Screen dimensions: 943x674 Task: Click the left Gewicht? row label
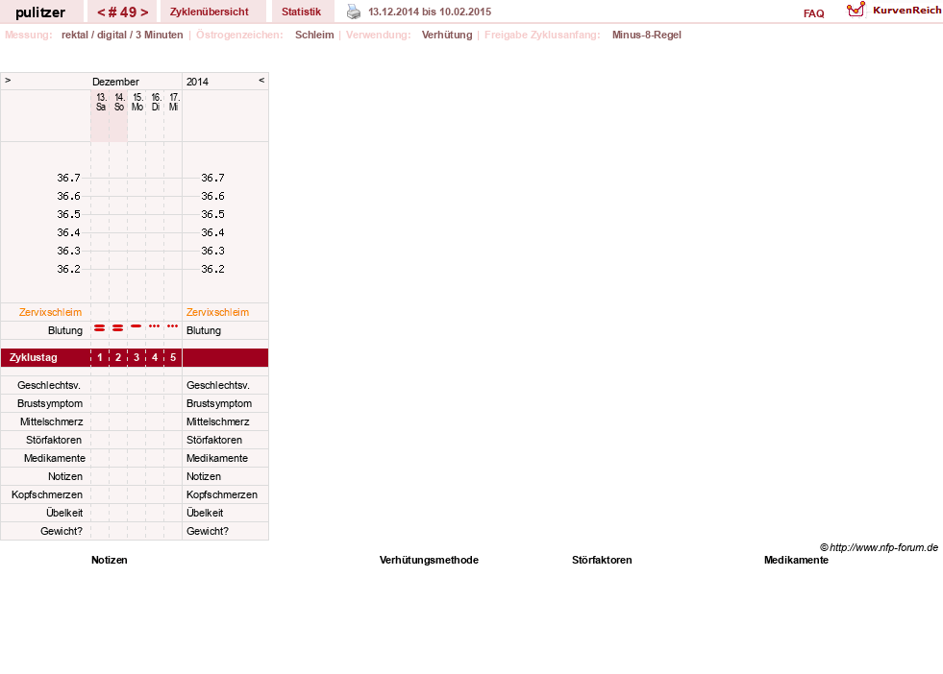(62, 531)
